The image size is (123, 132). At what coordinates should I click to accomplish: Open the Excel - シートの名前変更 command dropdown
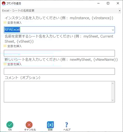coord(120,11)
